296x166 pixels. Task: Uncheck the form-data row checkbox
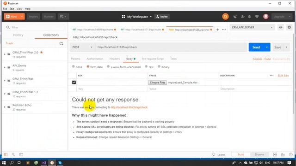tap(74, 83)
